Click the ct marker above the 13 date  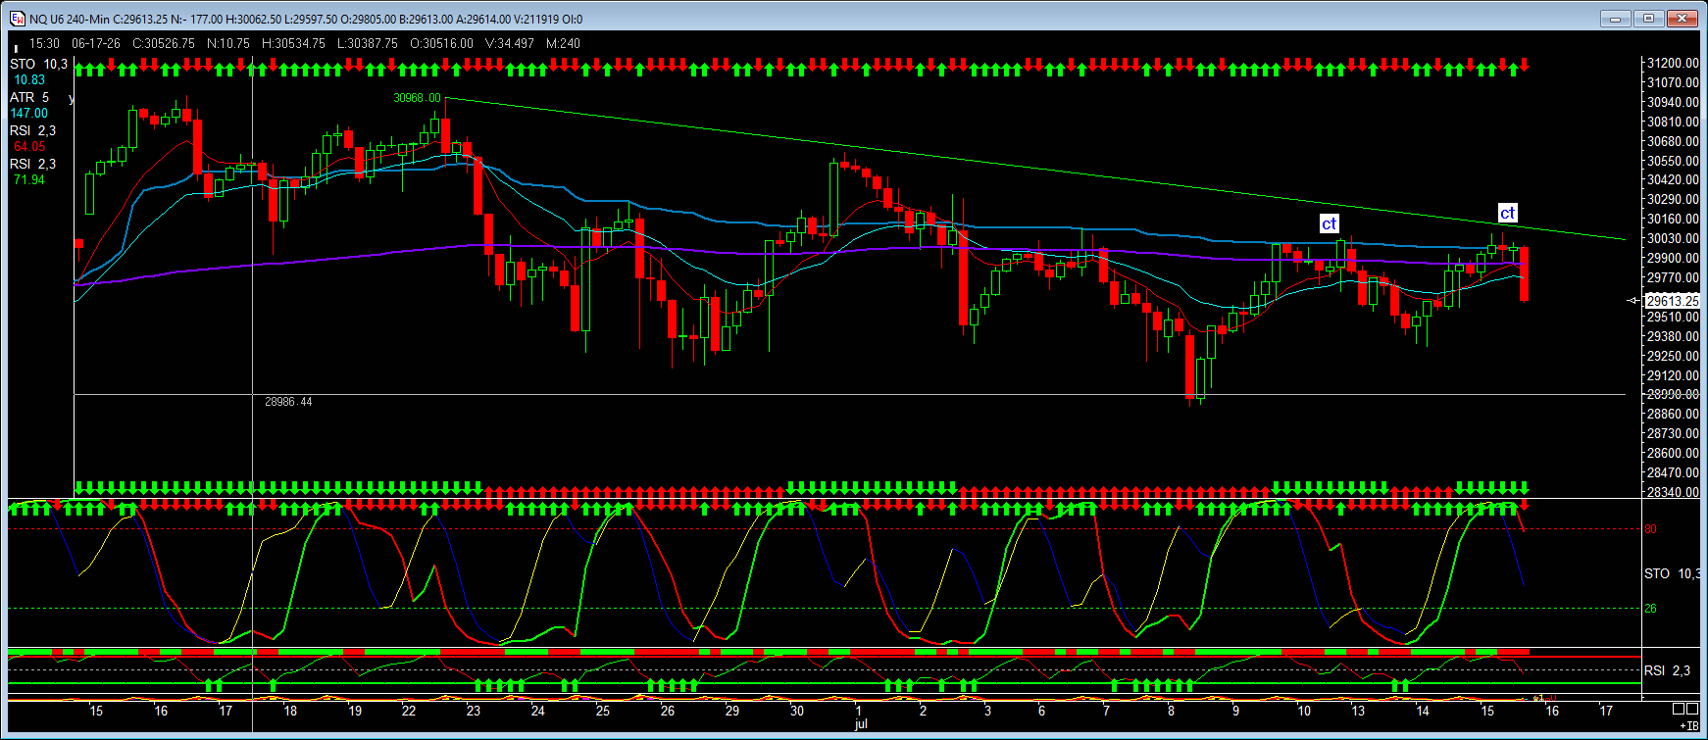(1329, 223)
